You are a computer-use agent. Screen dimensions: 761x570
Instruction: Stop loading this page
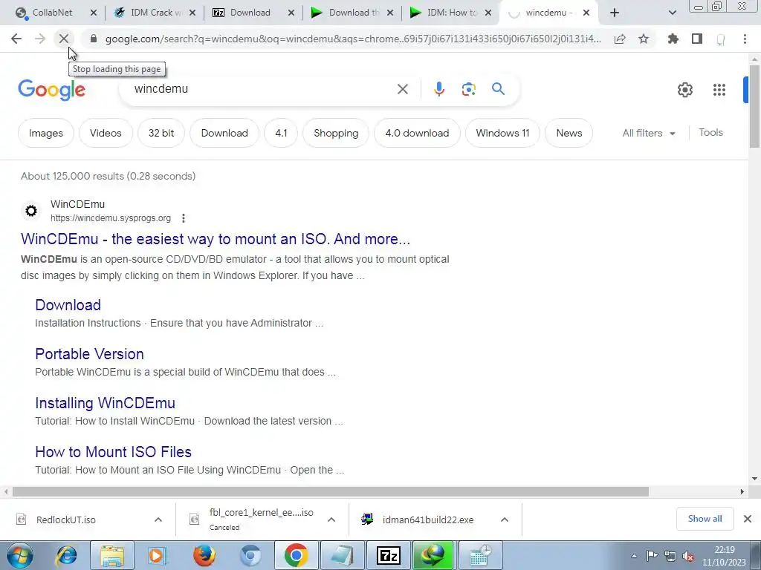64,39
